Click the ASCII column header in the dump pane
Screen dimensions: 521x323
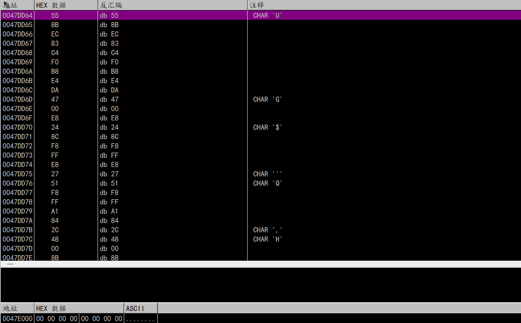[x=141, y=308]
